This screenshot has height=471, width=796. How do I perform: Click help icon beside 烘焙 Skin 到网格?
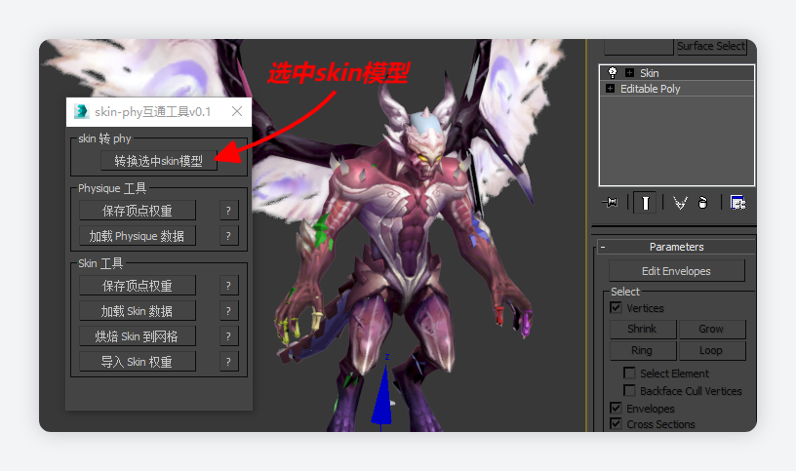tap(228, 336)
